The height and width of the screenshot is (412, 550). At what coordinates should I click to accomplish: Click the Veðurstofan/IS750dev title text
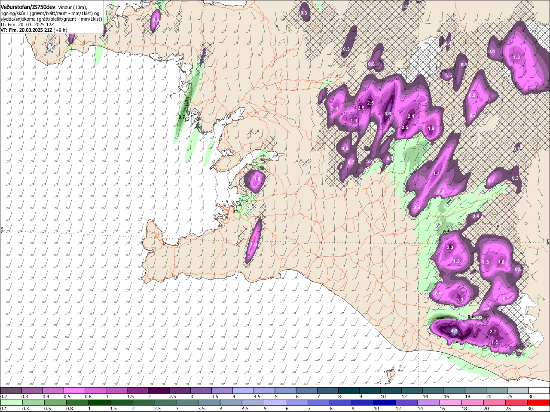point(27,7)
